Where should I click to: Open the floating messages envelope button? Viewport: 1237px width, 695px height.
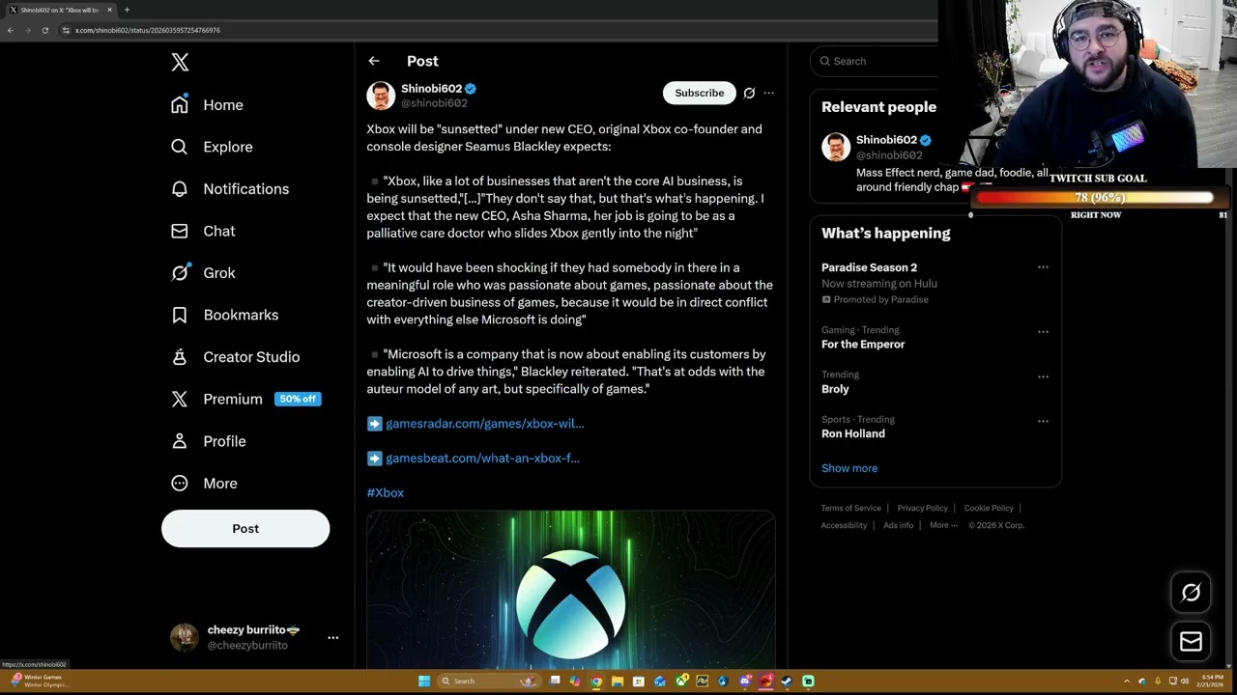(x=1191, y=641)
